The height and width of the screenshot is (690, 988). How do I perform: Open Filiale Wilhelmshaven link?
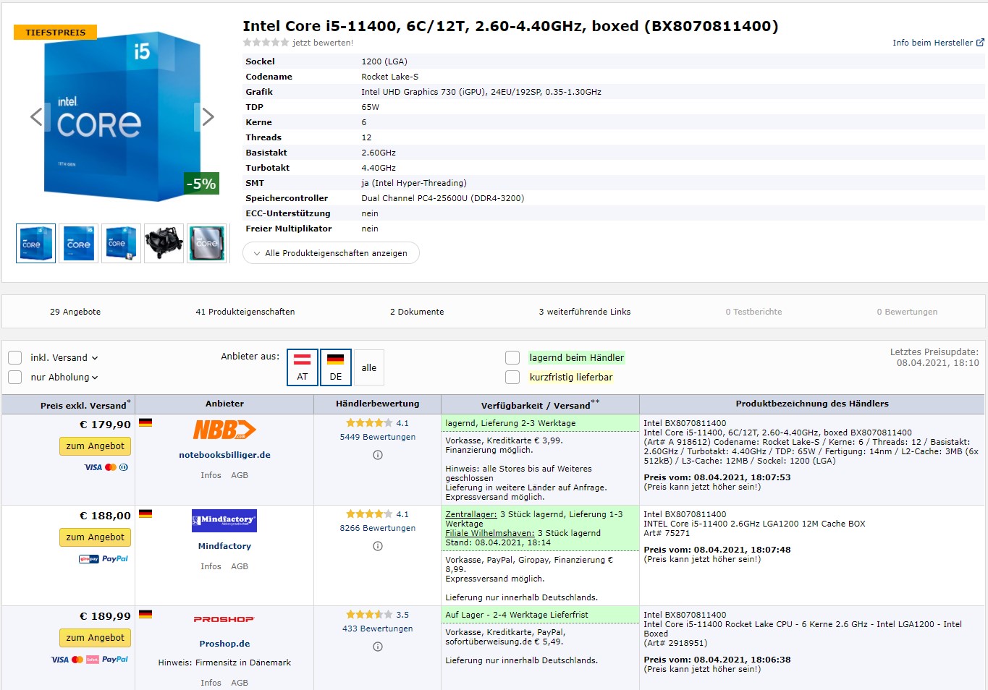pos(490,533)
